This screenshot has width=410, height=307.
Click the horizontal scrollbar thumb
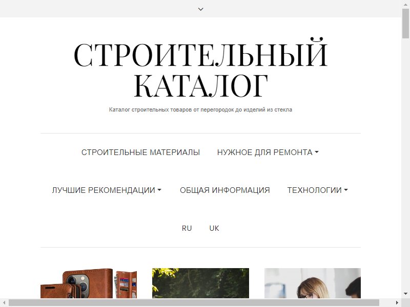(x=194, y=302)
